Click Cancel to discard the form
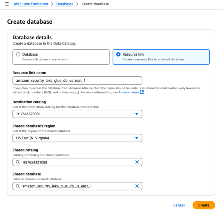The image size is (223, 213). pos(179,205)
